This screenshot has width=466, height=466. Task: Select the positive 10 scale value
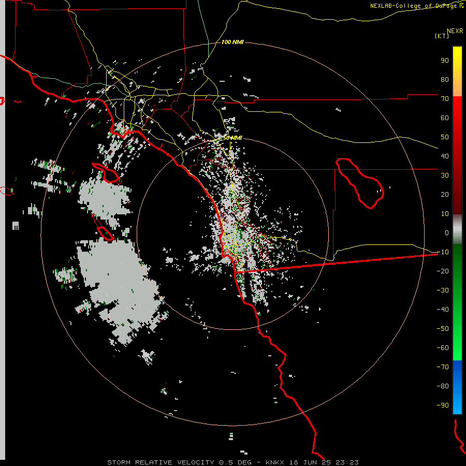pos(445,214)
